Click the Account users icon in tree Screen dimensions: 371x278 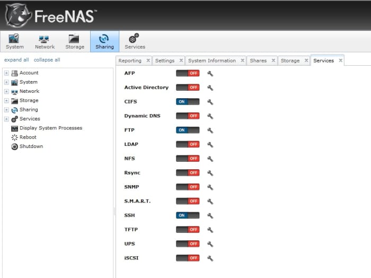14,73
